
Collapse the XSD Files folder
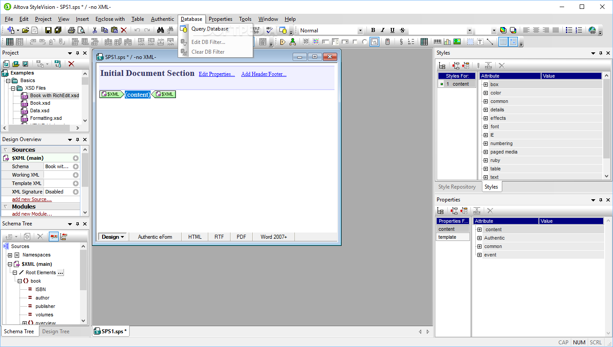13,88
